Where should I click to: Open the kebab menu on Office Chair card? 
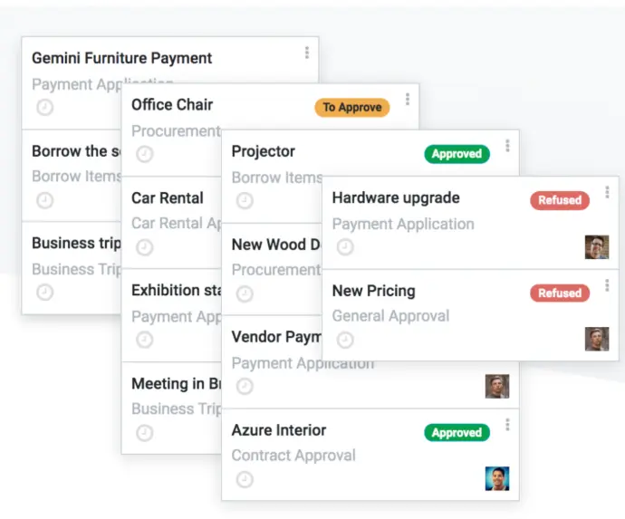point(408,100)
